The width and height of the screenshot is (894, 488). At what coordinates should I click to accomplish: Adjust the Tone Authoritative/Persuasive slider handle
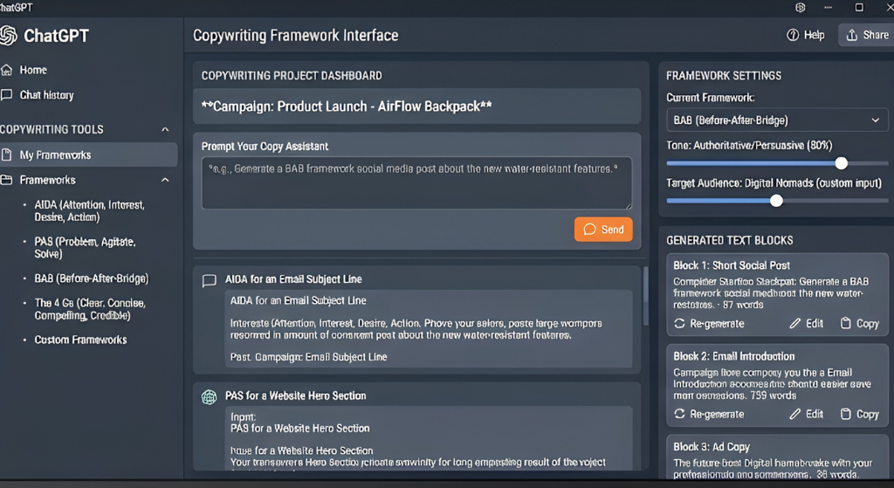(841, 163)
